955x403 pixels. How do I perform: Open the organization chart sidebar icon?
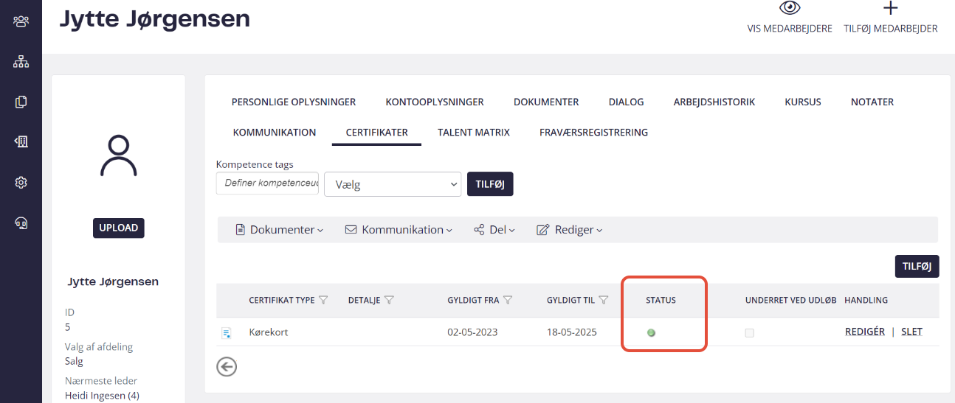(21, 62)
